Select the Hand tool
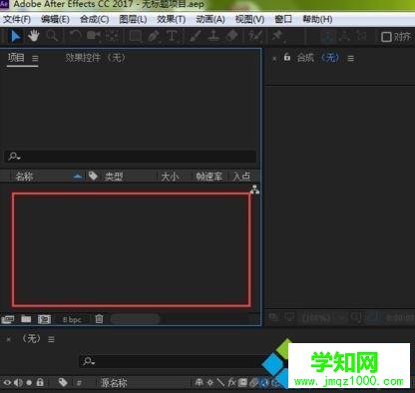Viewport: 415px width, 393px height. 33,36
